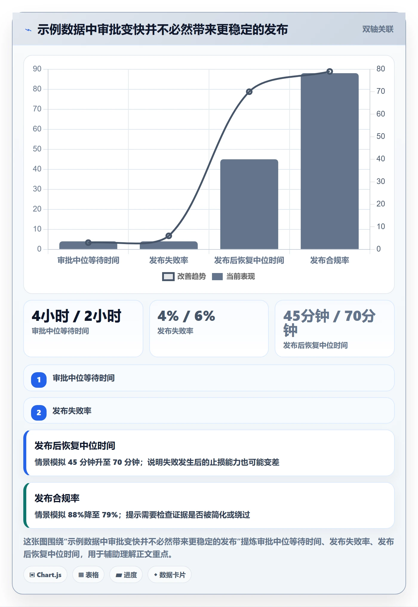Click text 情景模拟 45 分钟升至 70 分钟
Viewport: 418px width, 607px height.
87,462
